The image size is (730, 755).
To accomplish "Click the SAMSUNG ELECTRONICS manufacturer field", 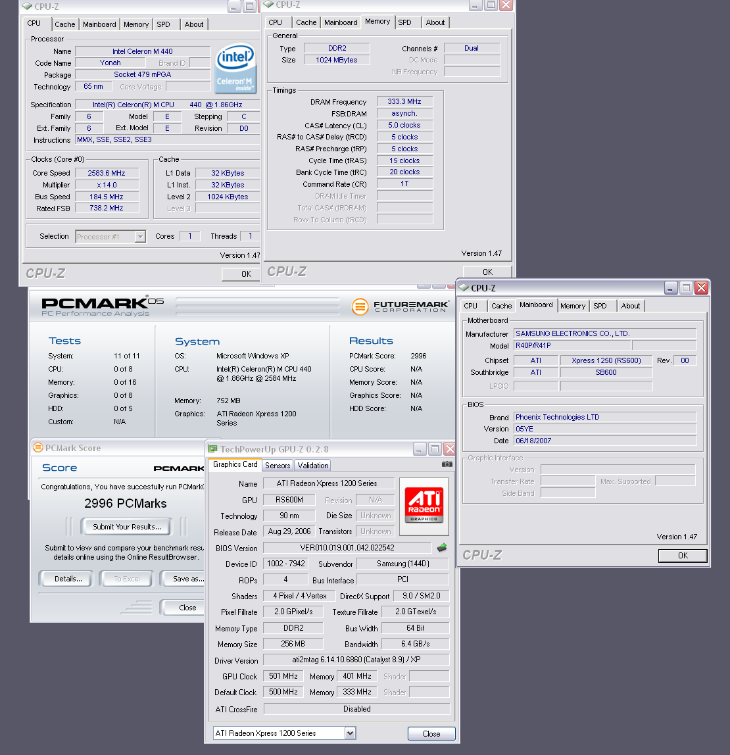I will coord(605,333).
